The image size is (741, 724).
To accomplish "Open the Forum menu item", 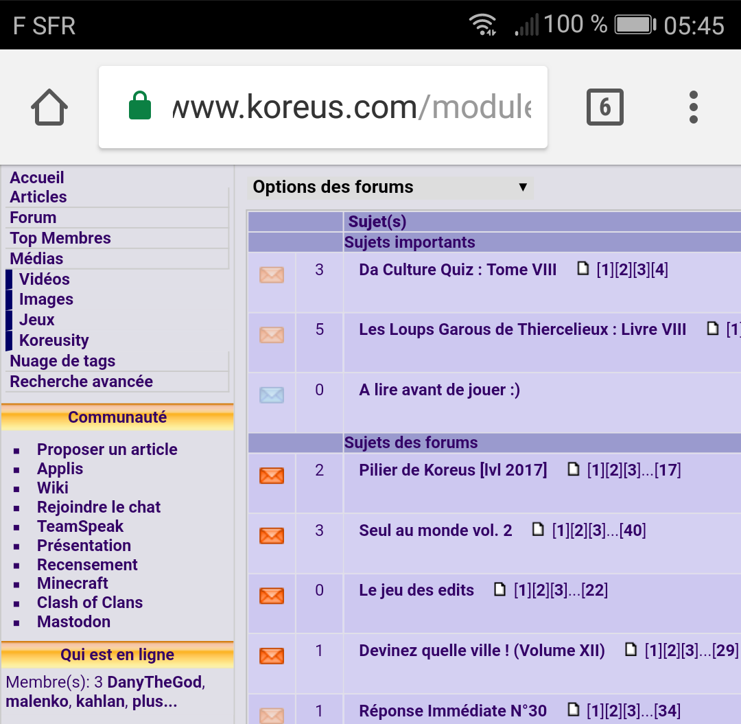I will click(x=33, y=218).
